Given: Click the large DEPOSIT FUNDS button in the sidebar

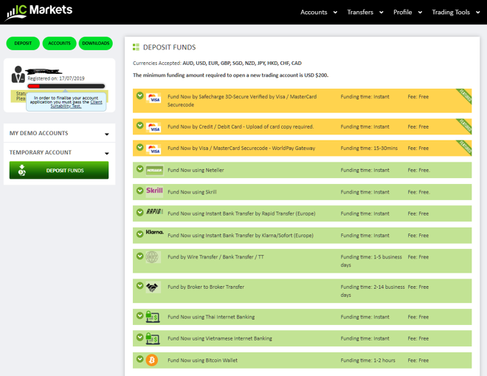Looking at the screenshot, I should (x=59, y=170).
